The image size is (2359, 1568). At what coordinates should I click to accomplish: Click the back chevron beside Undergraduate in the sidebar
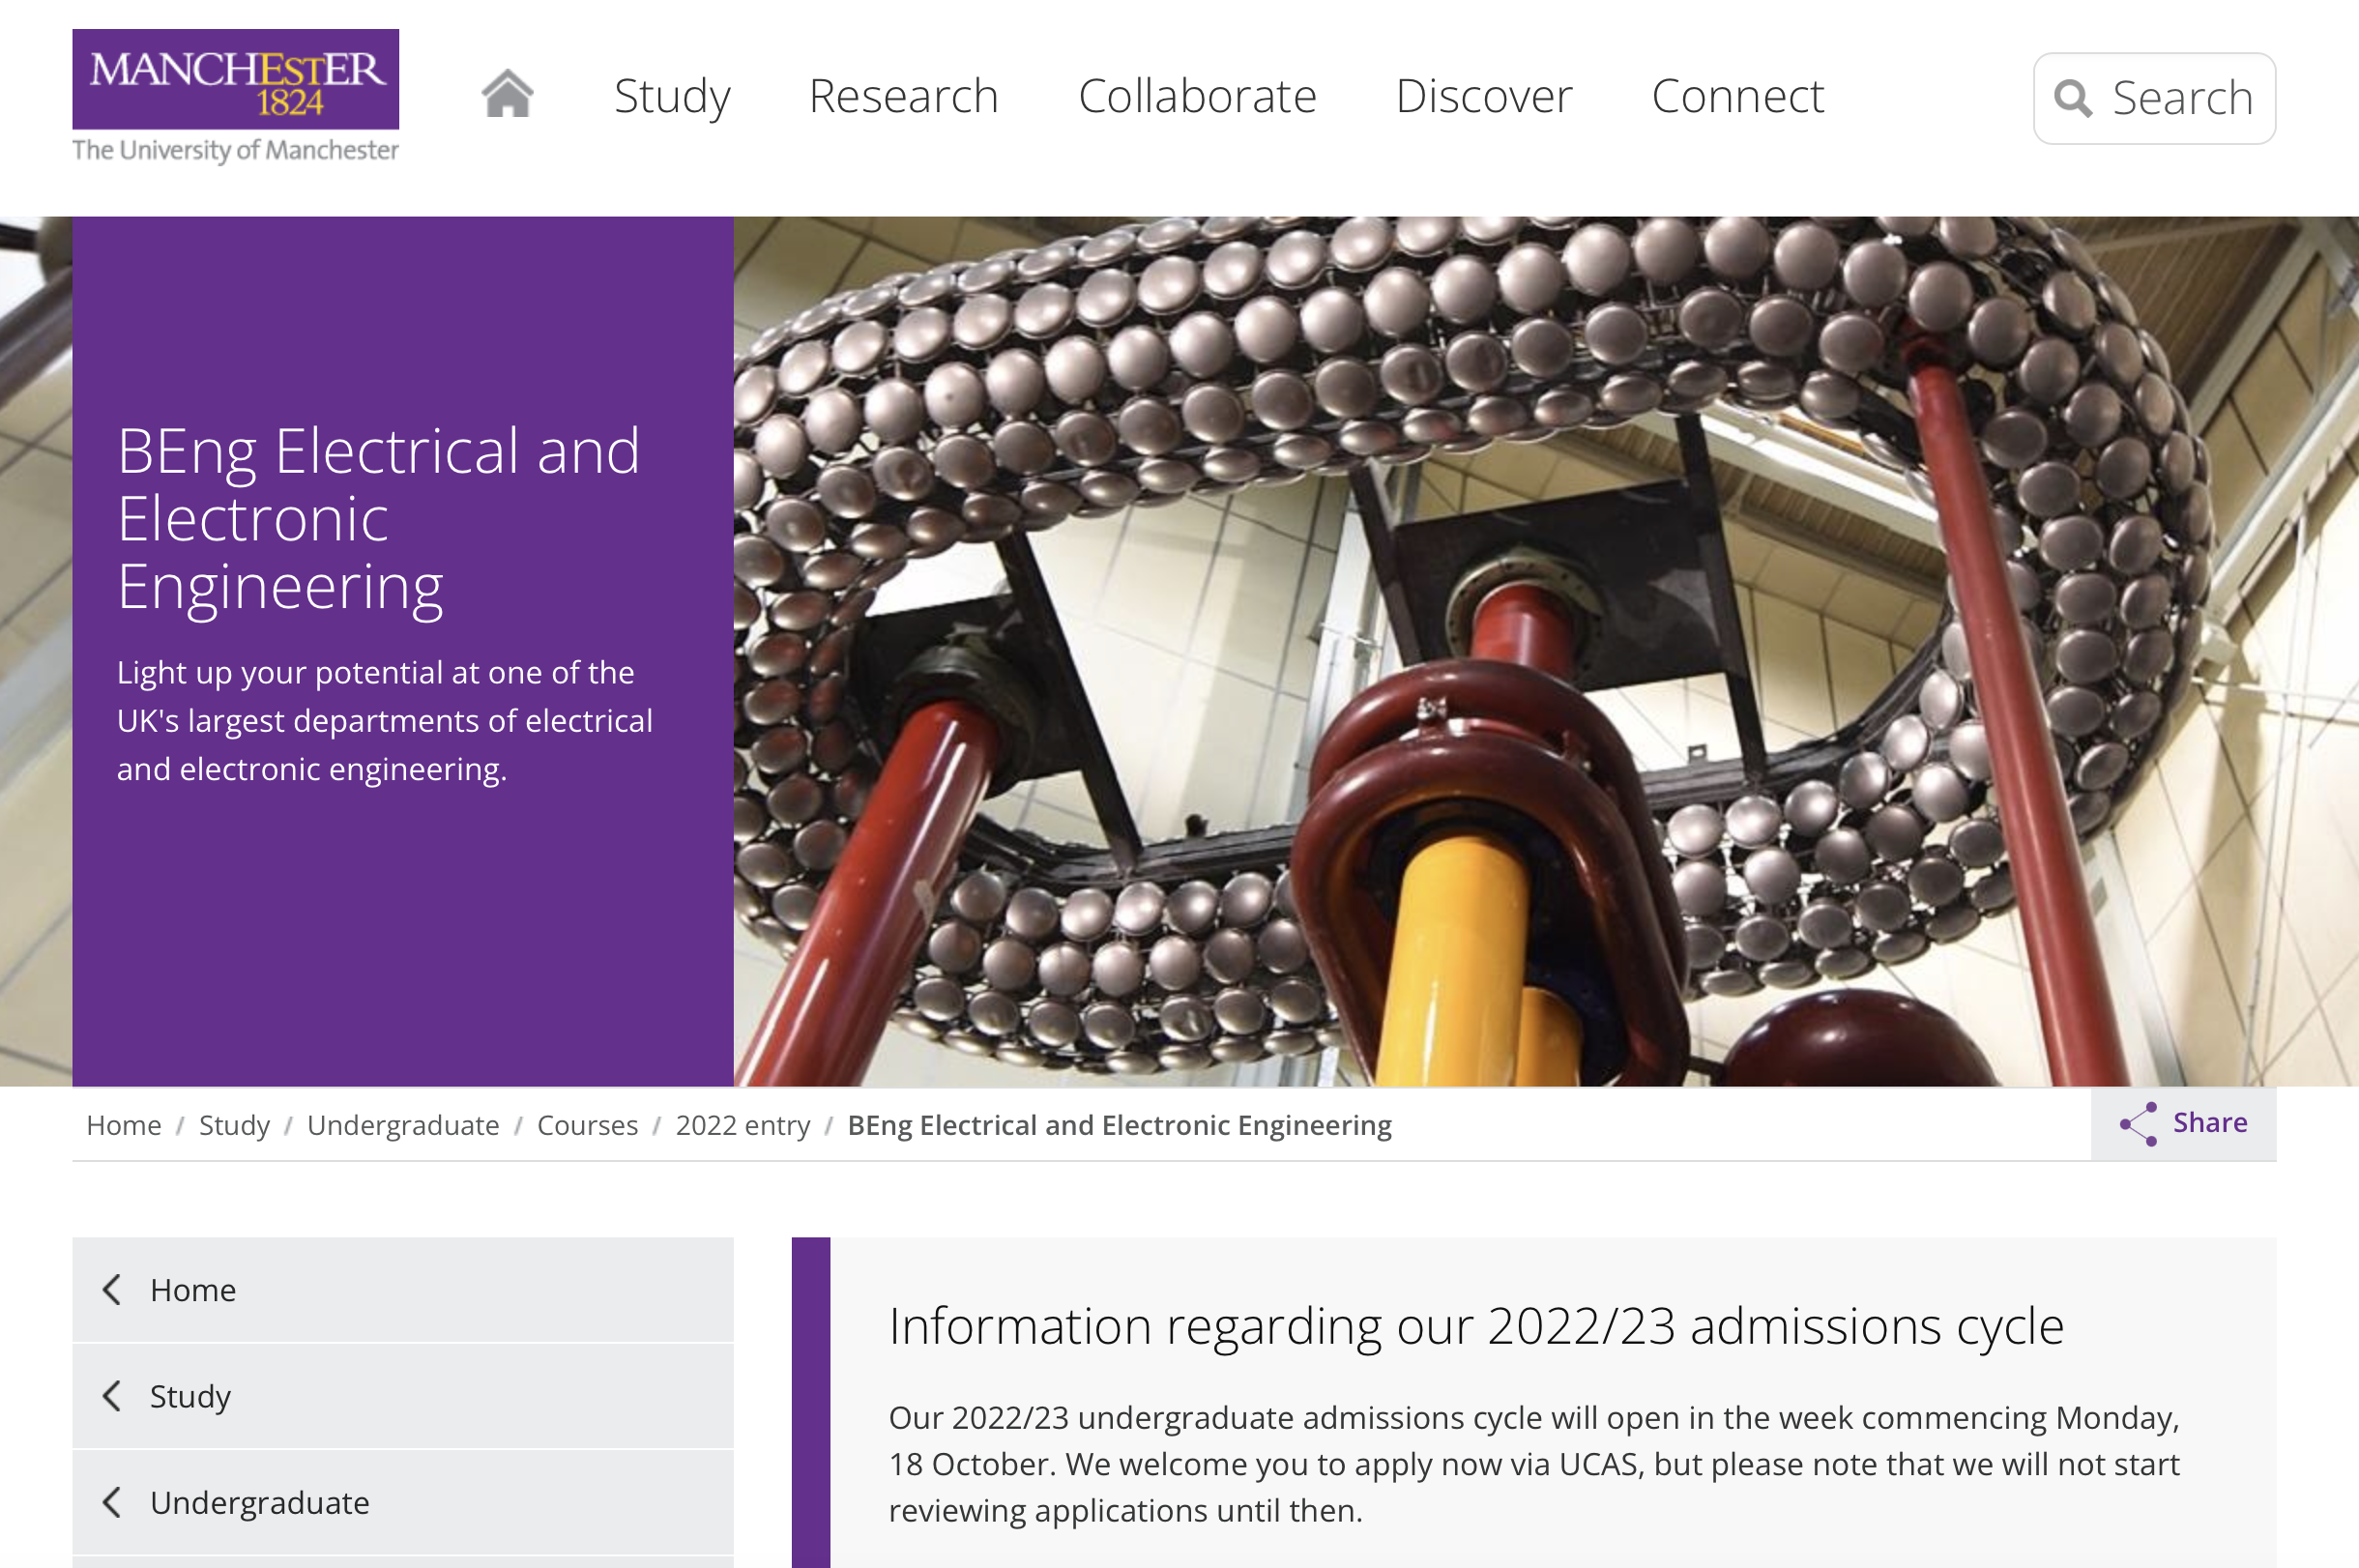click(112, 1502)
